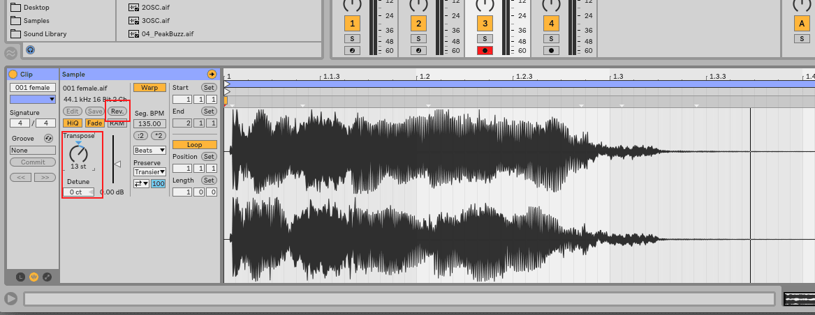This screenshot has width=815, height=315.
Task: Click the clip activator circle beside Clip
Action: (13, 74)
